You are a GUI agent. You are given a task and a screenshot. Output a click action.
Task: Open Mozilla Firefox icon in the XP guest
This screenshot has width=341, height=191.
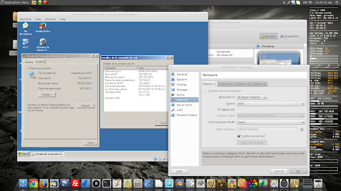click(x=43, y=28)
